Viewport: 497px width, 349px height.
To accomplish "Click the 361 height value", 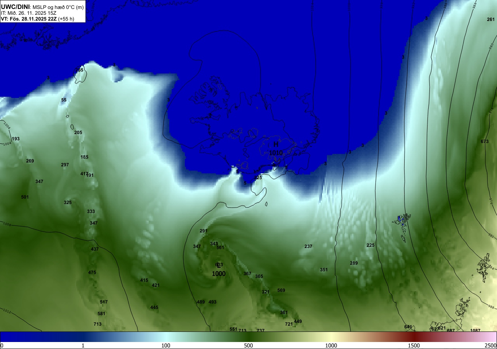I will (x=284, y=312).
